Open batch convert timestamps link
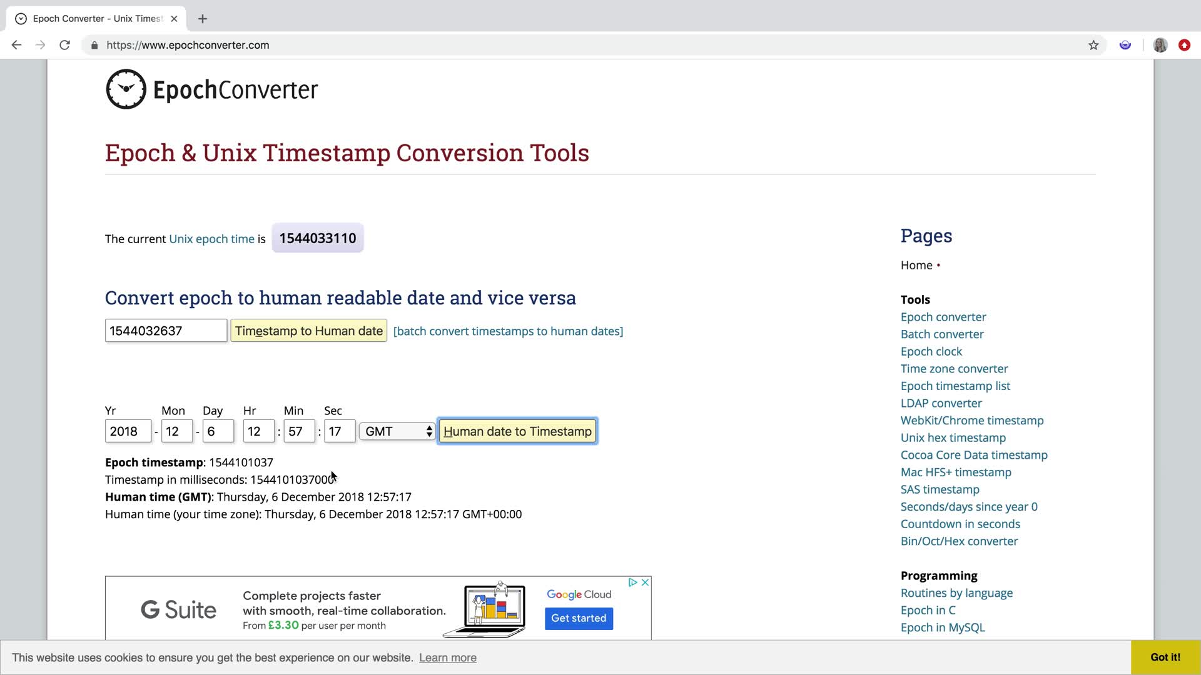The image size is (1201, 675). pyautogui.click(x=508, y=331)
